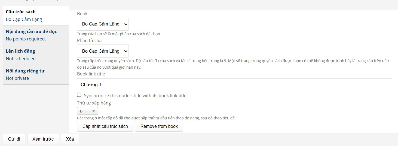Click the Not private summary text

point(17,78)
